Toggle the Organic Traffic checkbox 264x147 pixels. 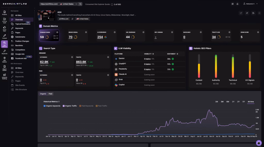click(x=64, y=106)
